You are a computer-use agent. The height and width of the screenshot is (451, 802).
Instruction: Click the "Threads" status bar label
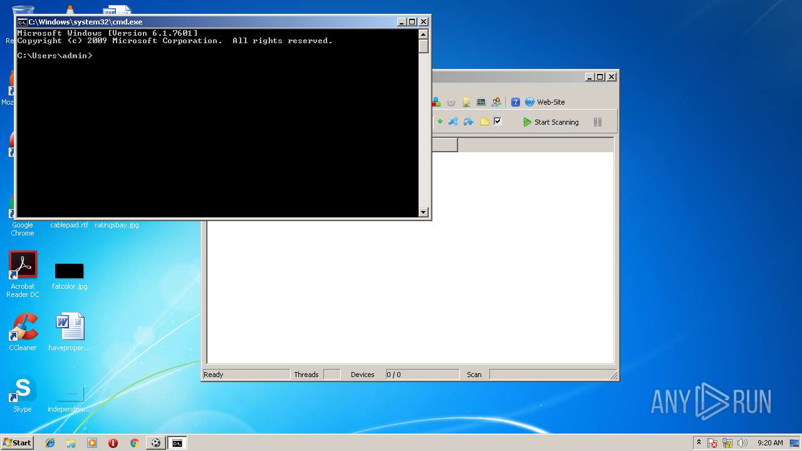click(x=306, y=375)
